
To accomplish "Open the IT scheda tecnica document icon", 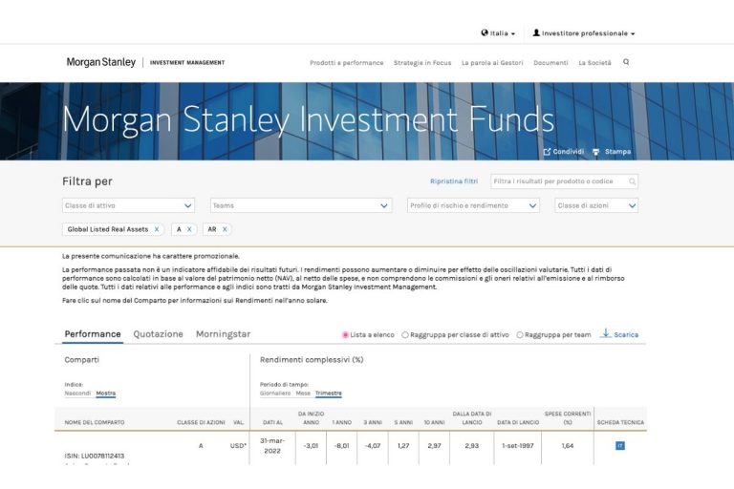I will pyautogui.click(x=619, y=445).
